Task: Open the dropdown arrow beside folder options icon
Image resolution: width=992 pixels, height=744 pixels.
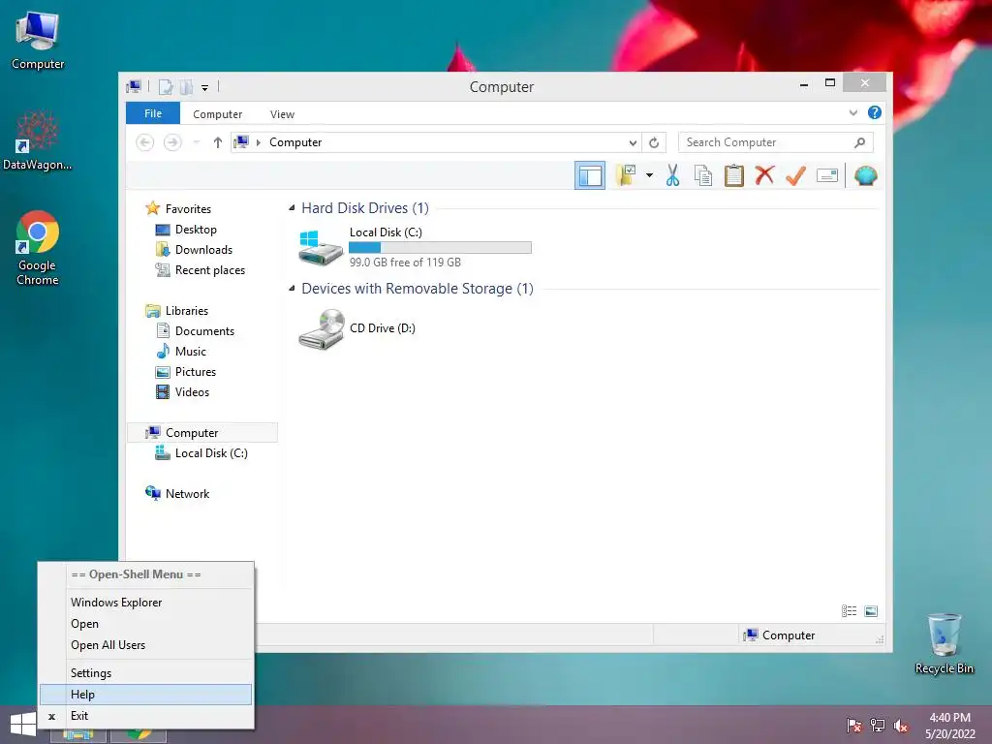Action: coord(649,175)
